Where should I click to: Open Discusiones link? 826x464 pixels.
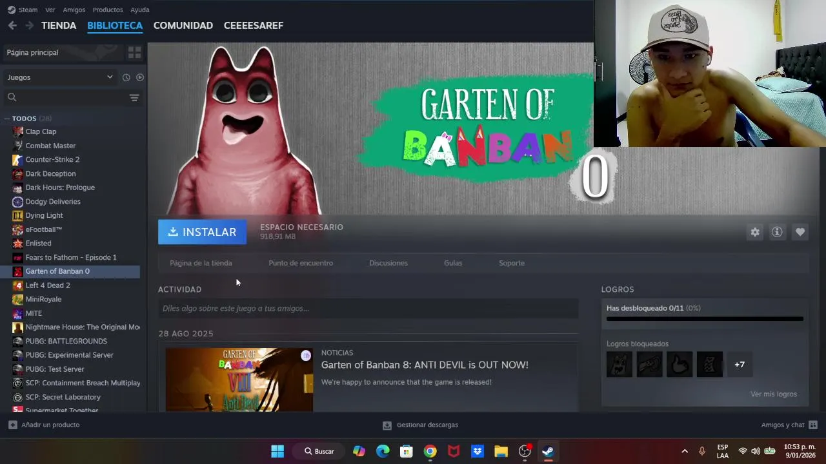[x=388, y=263]
